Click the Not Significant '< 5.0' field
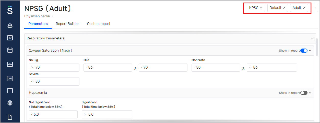The height and width of the screenshot is (123, 320). pyautogui.click(x=53, y=114)
